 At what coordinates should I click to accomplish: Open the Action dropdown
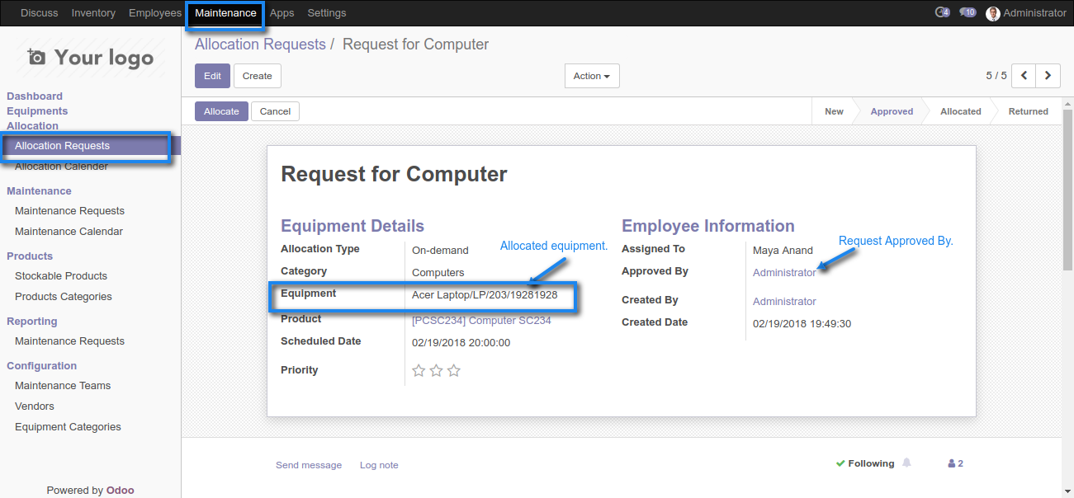pos(592,76)
